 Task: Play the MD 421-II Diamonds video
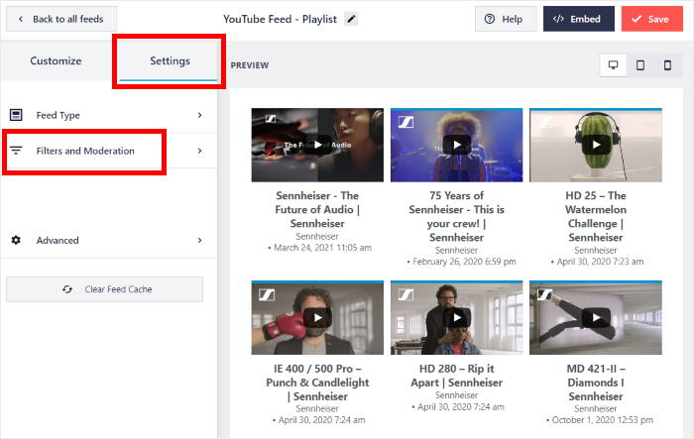(596, 317)
